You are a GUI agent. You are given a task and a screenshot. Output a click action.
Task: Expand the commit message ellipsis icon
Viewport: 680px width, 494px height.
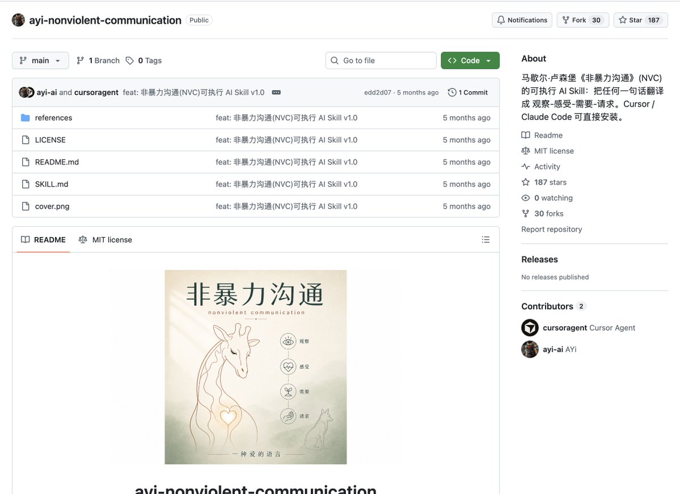[276, 92]
